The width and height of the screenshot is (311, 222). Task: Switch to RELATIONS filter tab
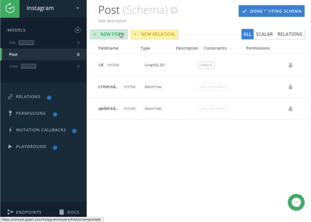click(290, 34)
